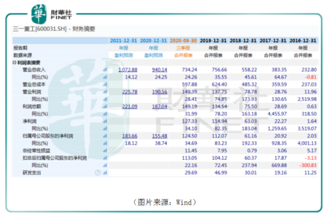Select the 2020-09-30 column header
Screen dimensions: 328x218
[x=184, y=41]
